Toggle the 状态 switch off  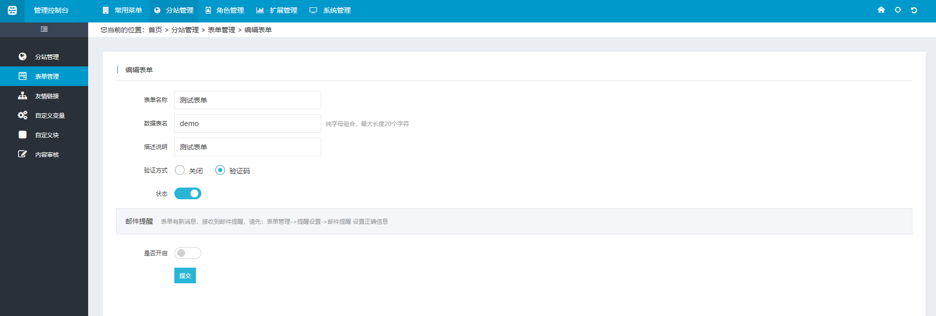[188, 193]
